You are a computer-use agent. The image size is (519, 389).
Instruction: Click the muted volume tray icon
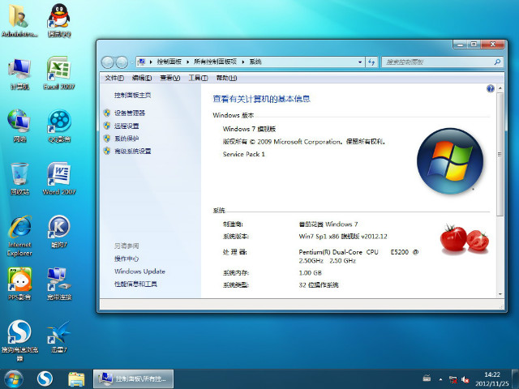(x=465, y=379)
